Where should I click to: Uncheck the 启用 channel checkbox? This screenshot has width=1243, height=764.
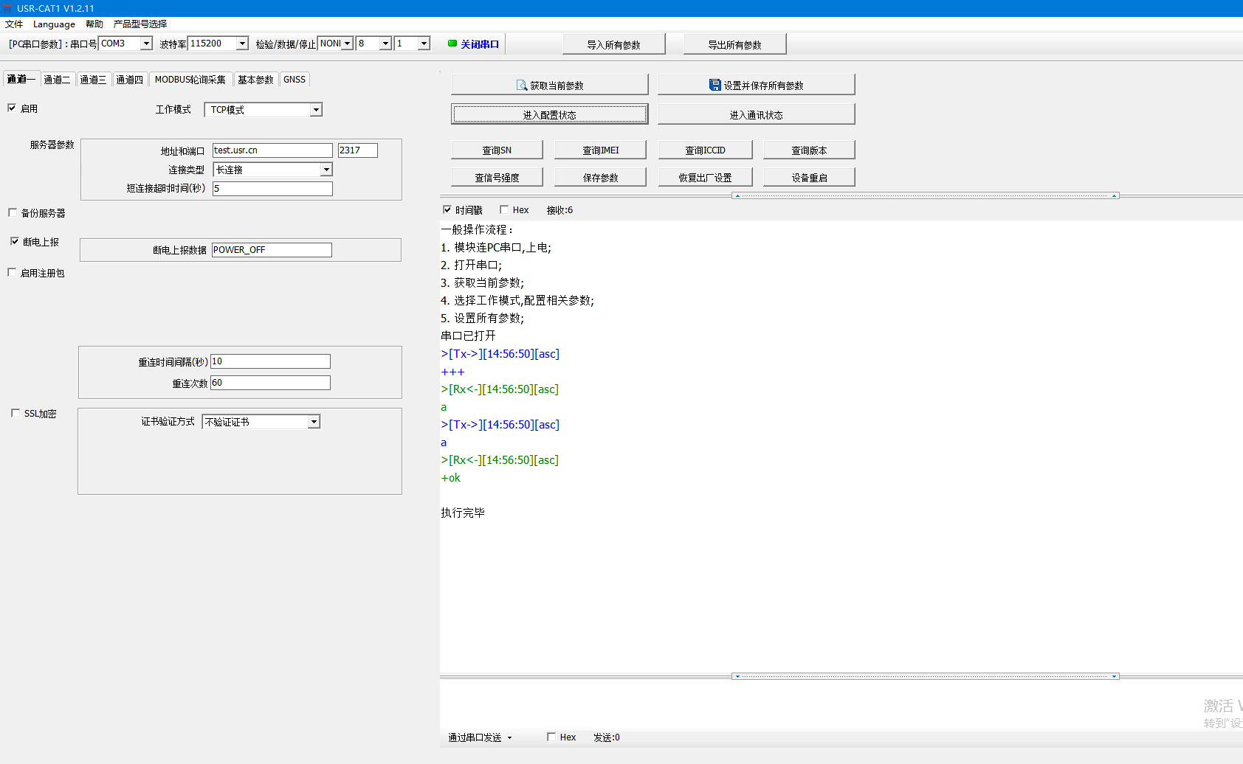click(12, 108)
